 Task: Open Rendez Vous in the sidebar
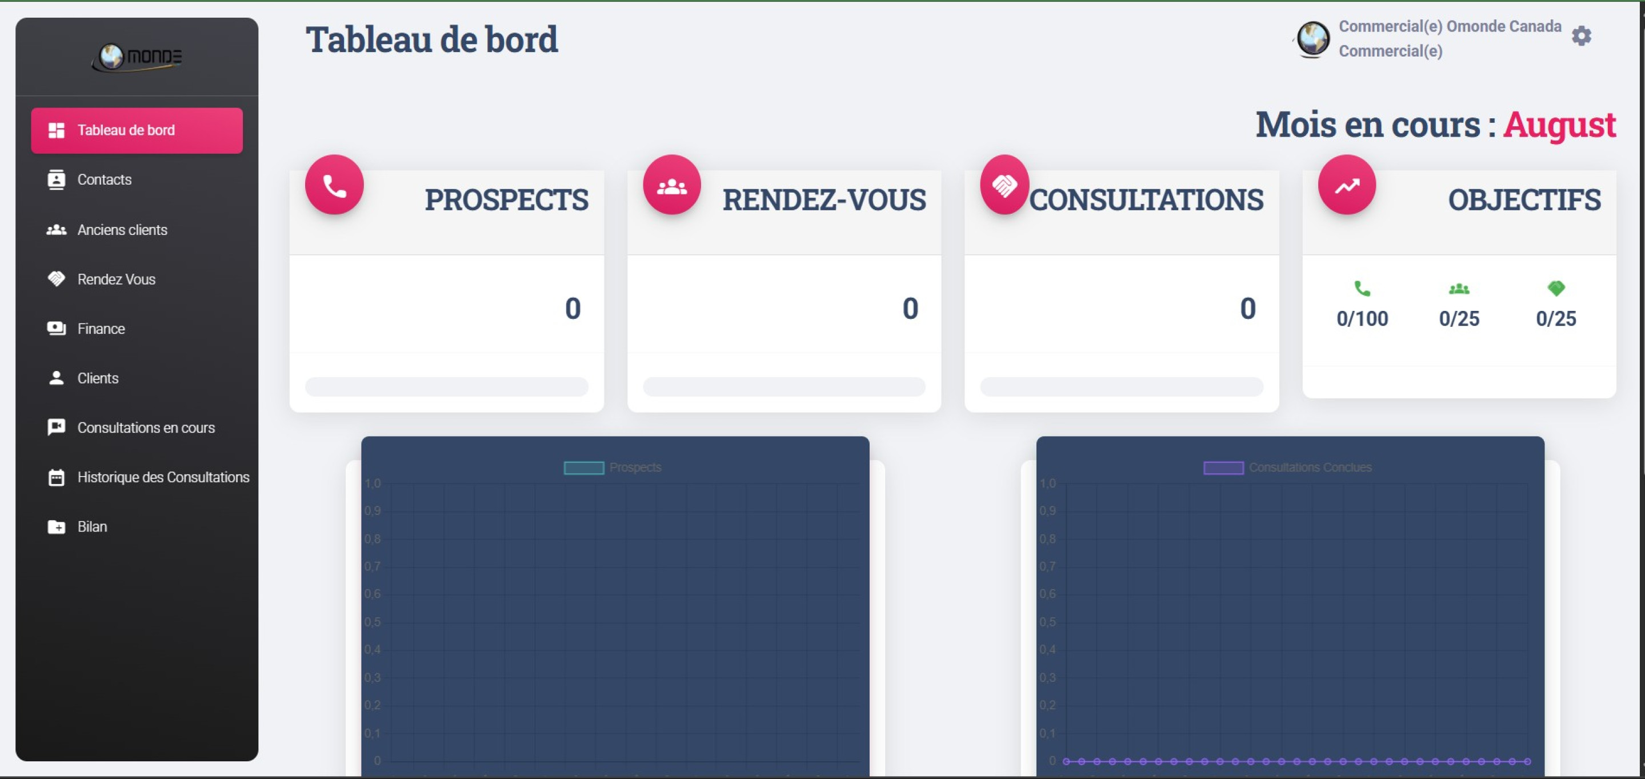click(116, 279)
